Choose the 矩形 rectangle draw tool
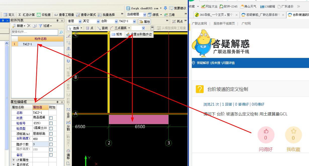The height and width of the screenshot is (166, 309). click(x=117, y=34)
